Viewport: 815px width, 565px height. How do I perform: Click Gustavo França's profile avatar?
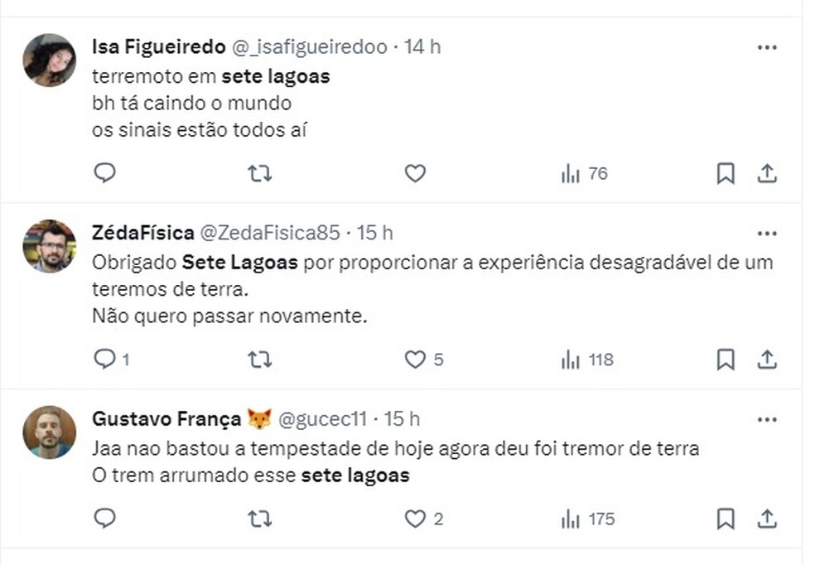50,432
